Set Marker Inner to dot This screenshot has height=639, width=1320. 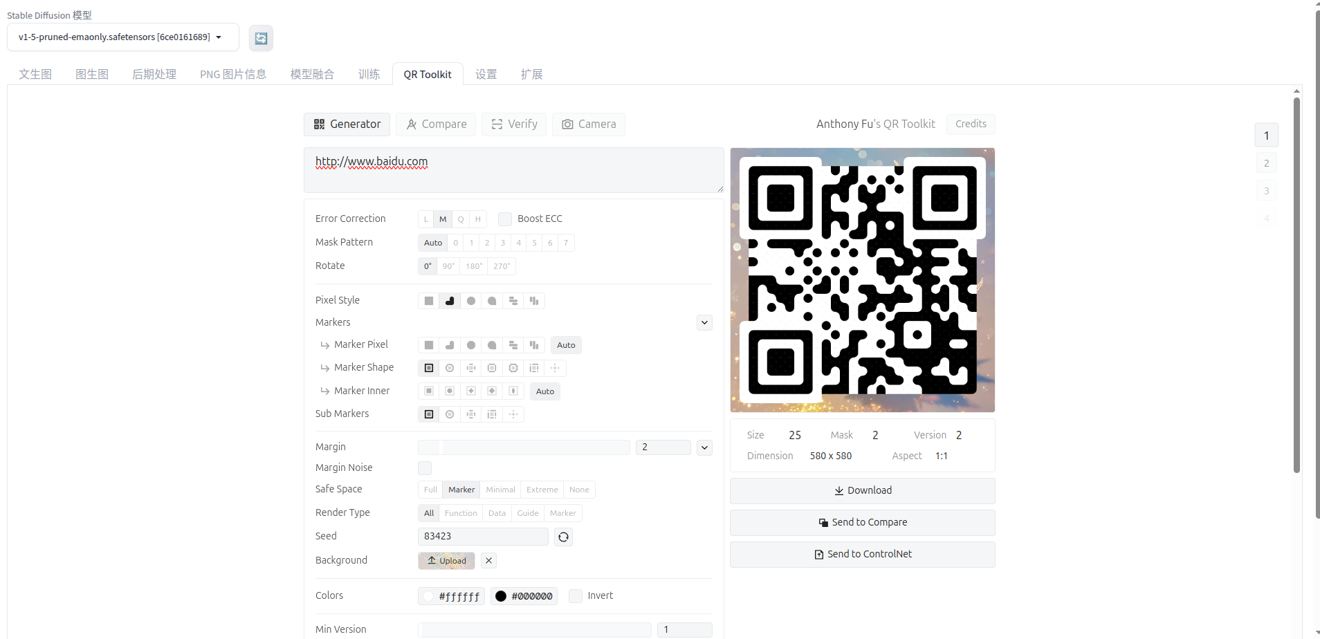click(x=450, y=391)
